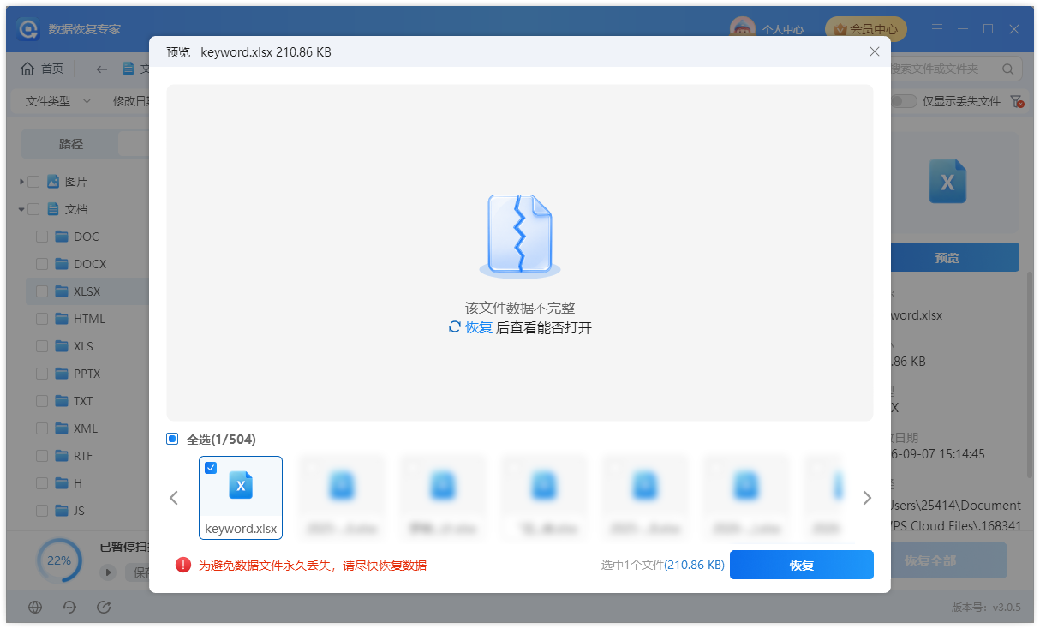The width and height of the screenshot is (1040, 629).
Task: Open the 修改日期 filter dropdown
Action: tap(132, 101)
